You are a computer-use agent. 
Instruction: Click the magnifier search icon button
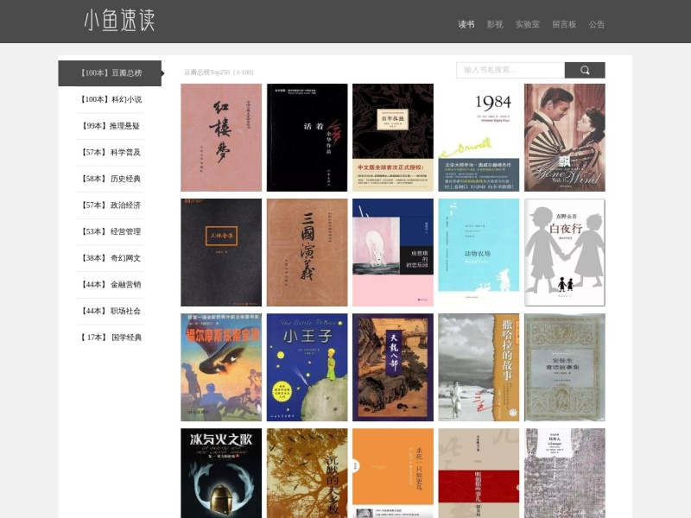[585, 70]
